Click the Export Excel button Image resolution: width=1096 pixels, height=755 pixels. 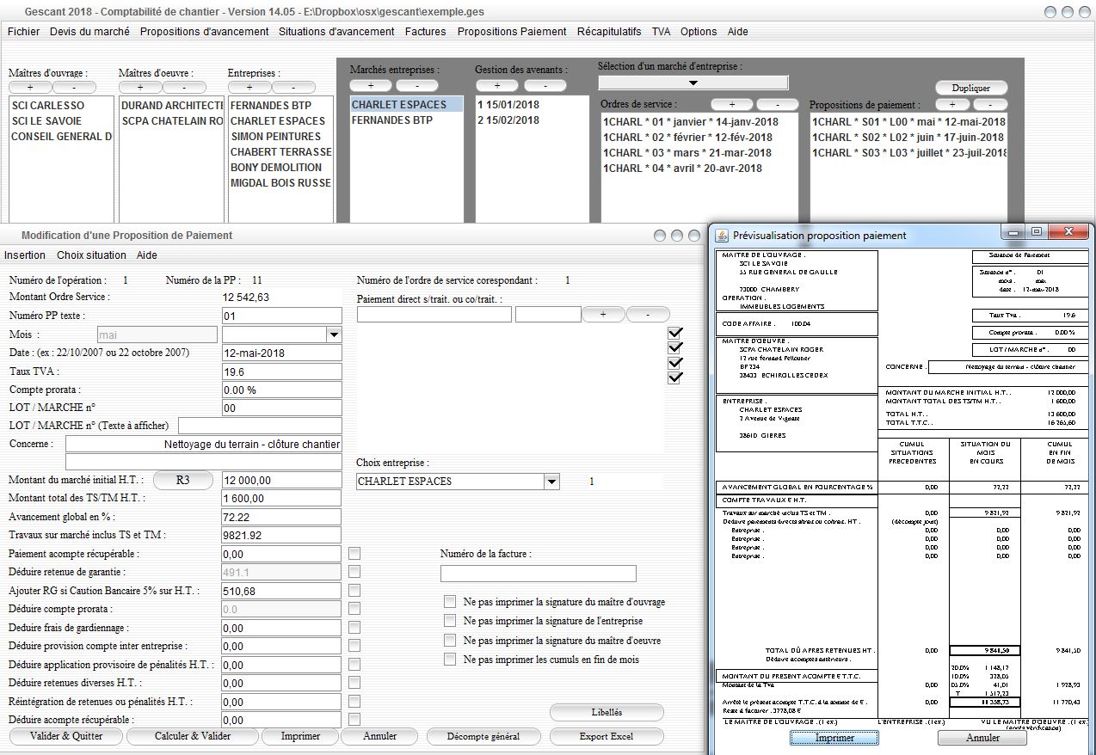(606, 736)
